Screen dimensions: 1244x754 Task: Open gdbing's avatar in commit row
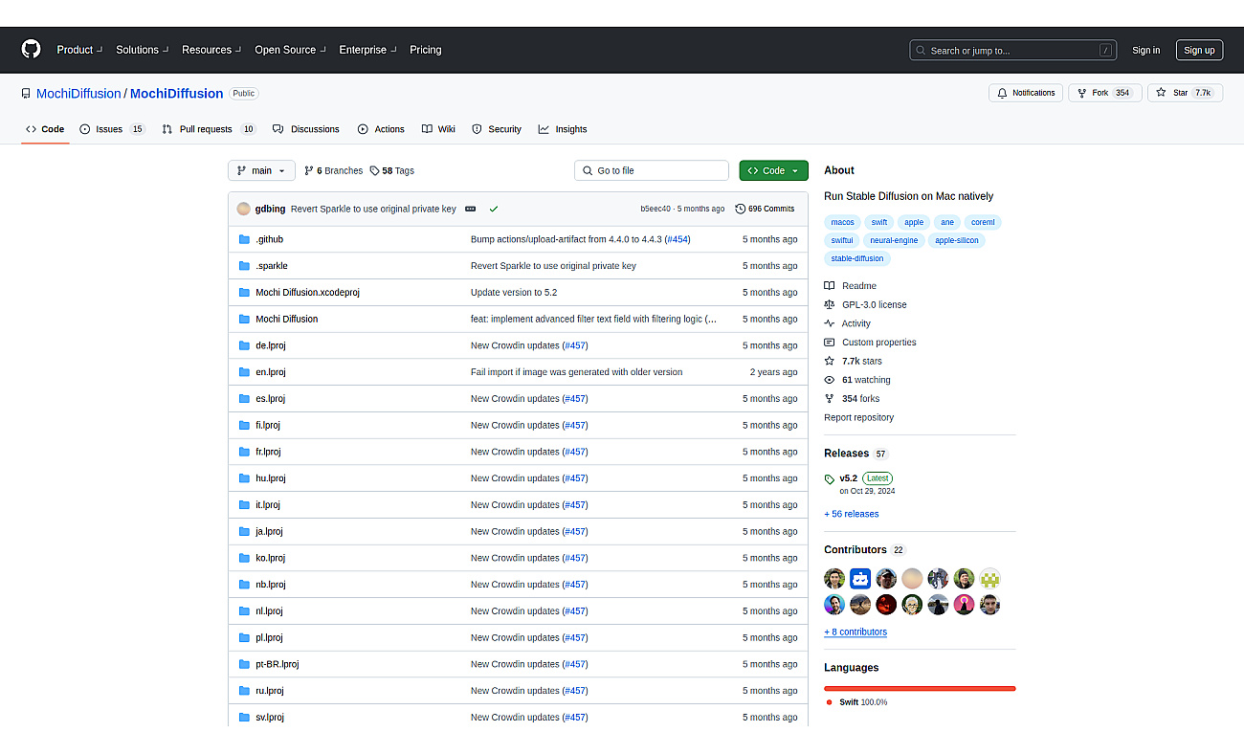pyautogui.click(x=244, y=209)
